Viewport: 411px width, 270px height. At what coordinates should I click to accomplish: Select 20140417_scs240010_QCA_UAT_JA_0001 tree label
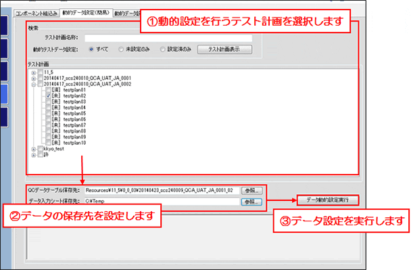point(87,78)
